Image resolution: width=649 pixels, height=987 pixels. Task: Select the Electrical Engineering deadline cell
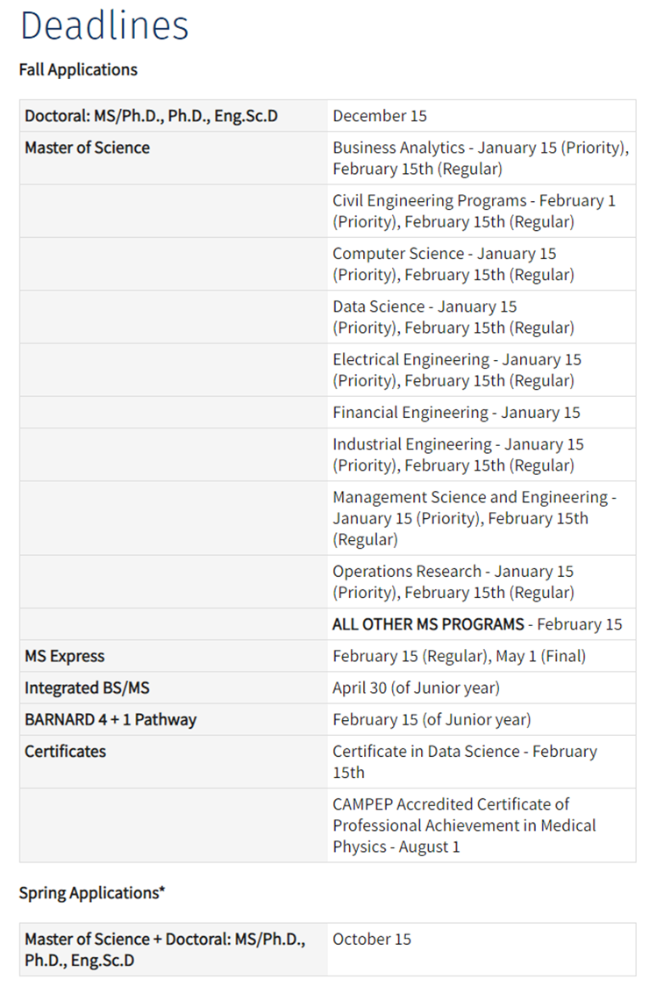coord(456,370)
